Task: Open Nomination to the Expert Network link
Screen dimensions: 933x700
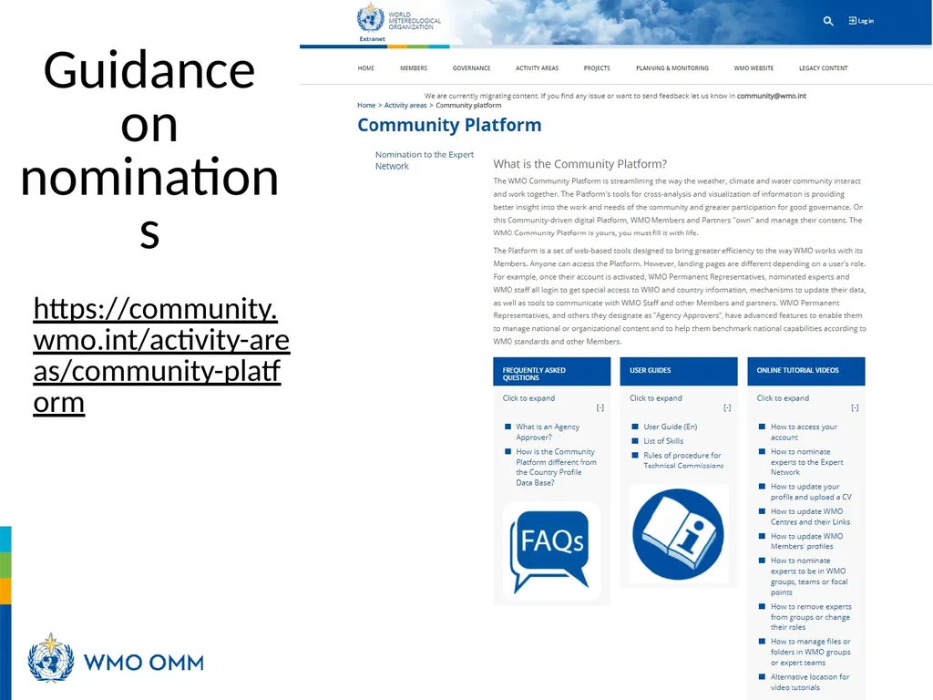Action: pyautogui.click(x=425, y=160)
